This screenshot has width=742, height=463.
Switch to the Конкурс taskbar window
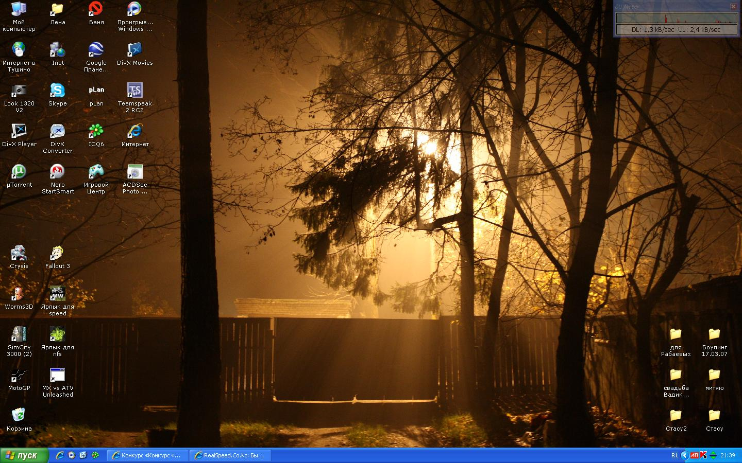coord(147,455)
